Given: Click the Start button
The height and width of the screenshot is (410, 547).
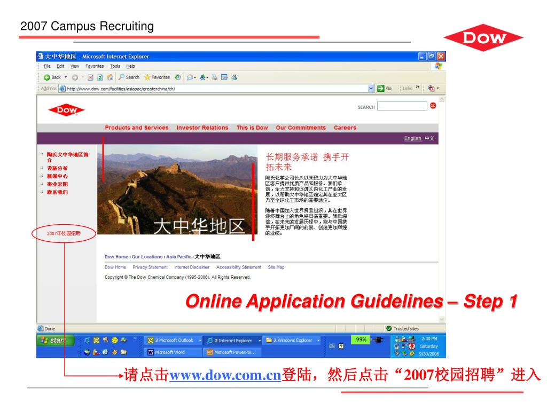Looking at the screenshot, I should (56, 340).
